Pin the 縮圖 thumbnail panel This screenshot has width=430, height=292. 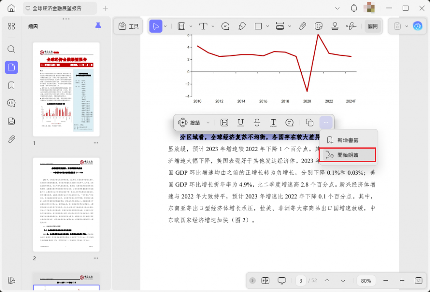(98, 26)
